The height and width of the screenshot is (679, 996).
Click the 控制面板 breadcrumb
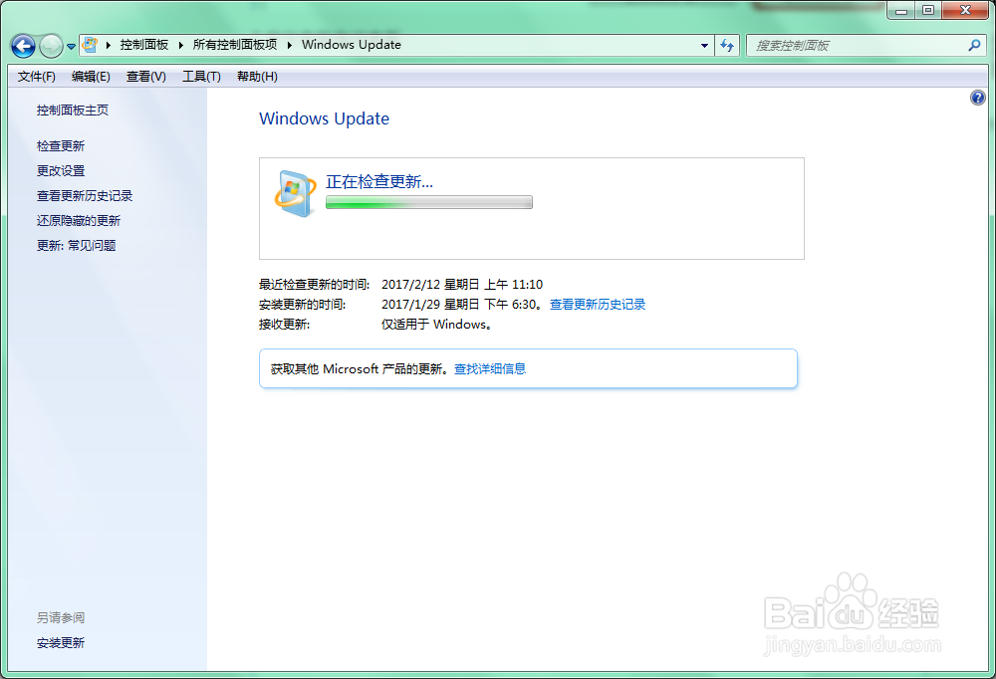[x=144, y=45]
